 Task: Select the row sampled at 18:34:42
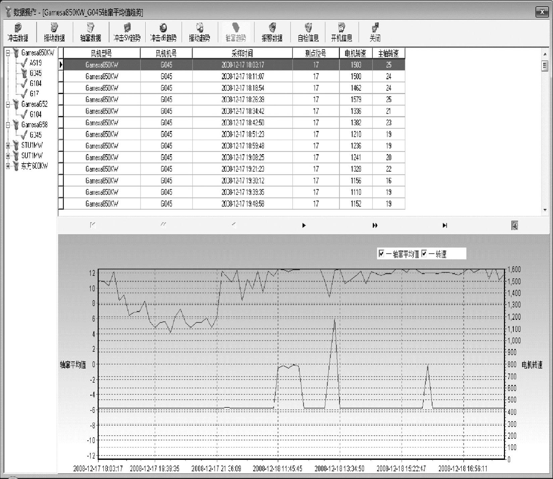(x=234, y=111)
